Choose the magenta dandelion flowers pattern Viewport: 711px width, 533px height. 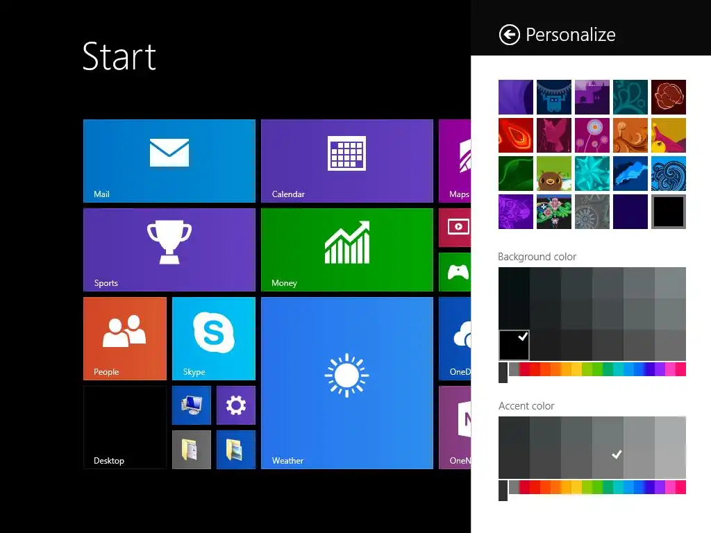(x=592, y=135)
